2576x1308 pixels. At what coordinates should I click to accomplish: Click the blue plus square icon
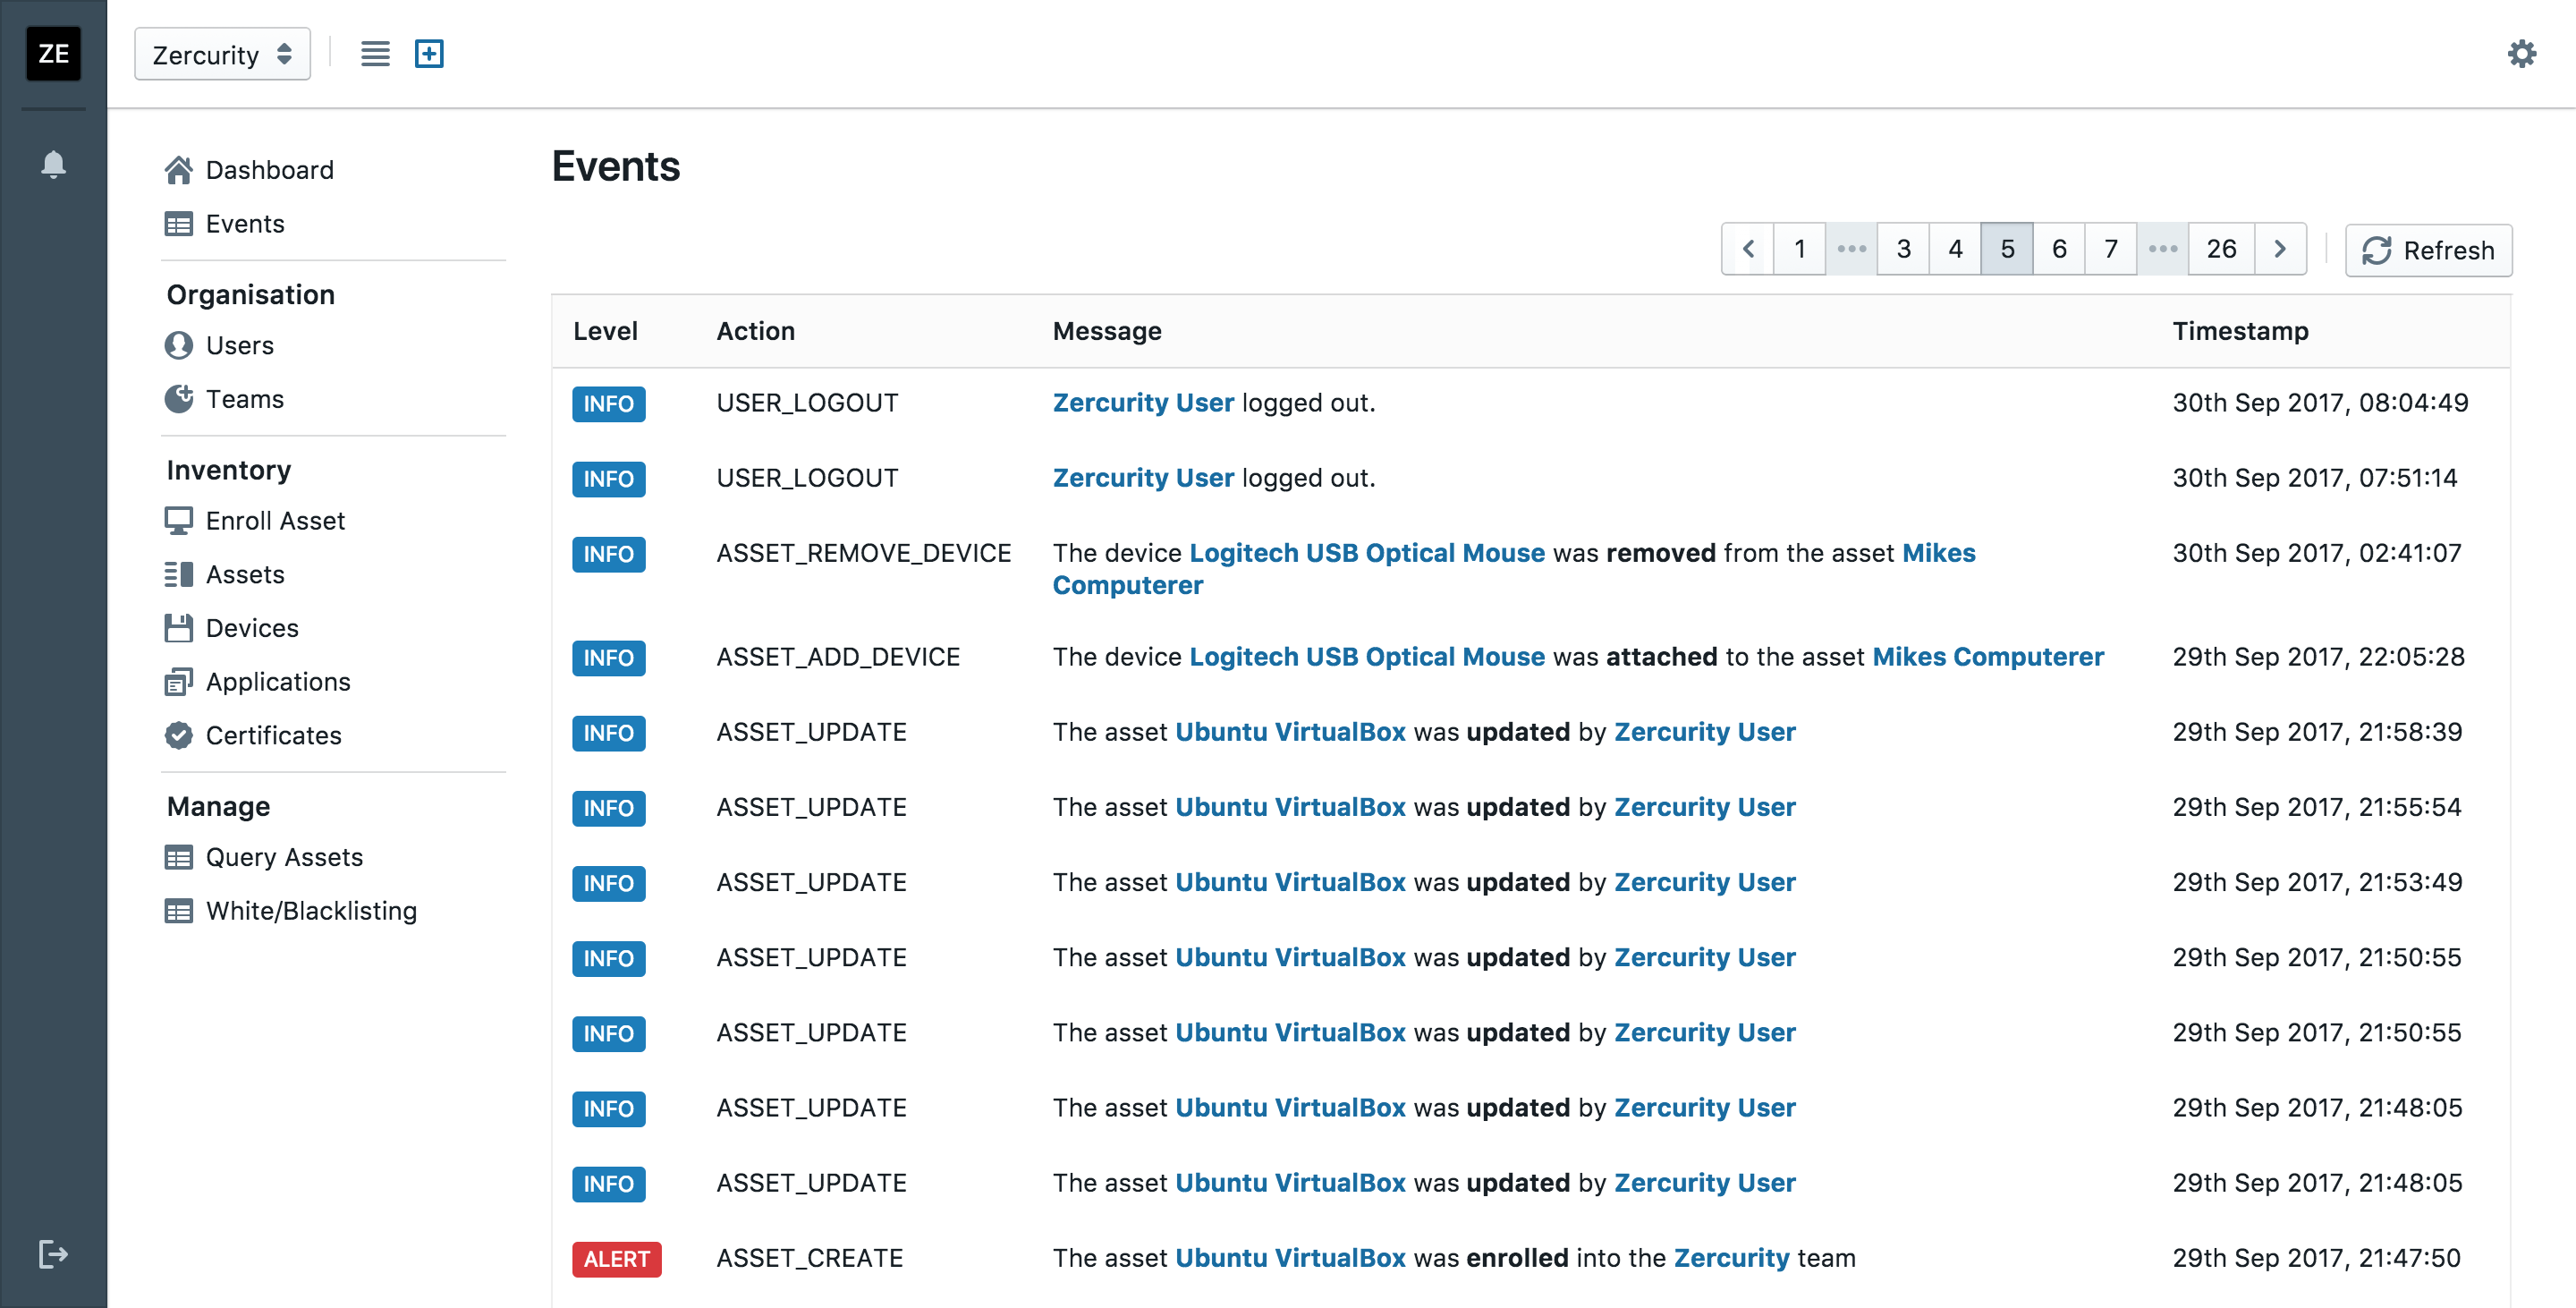429,53
